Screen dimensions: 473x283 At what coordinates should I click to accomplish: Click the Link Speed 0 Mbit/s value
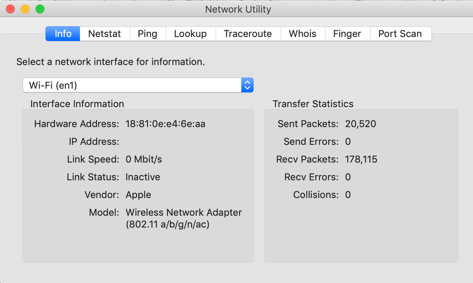click(144, 160)
